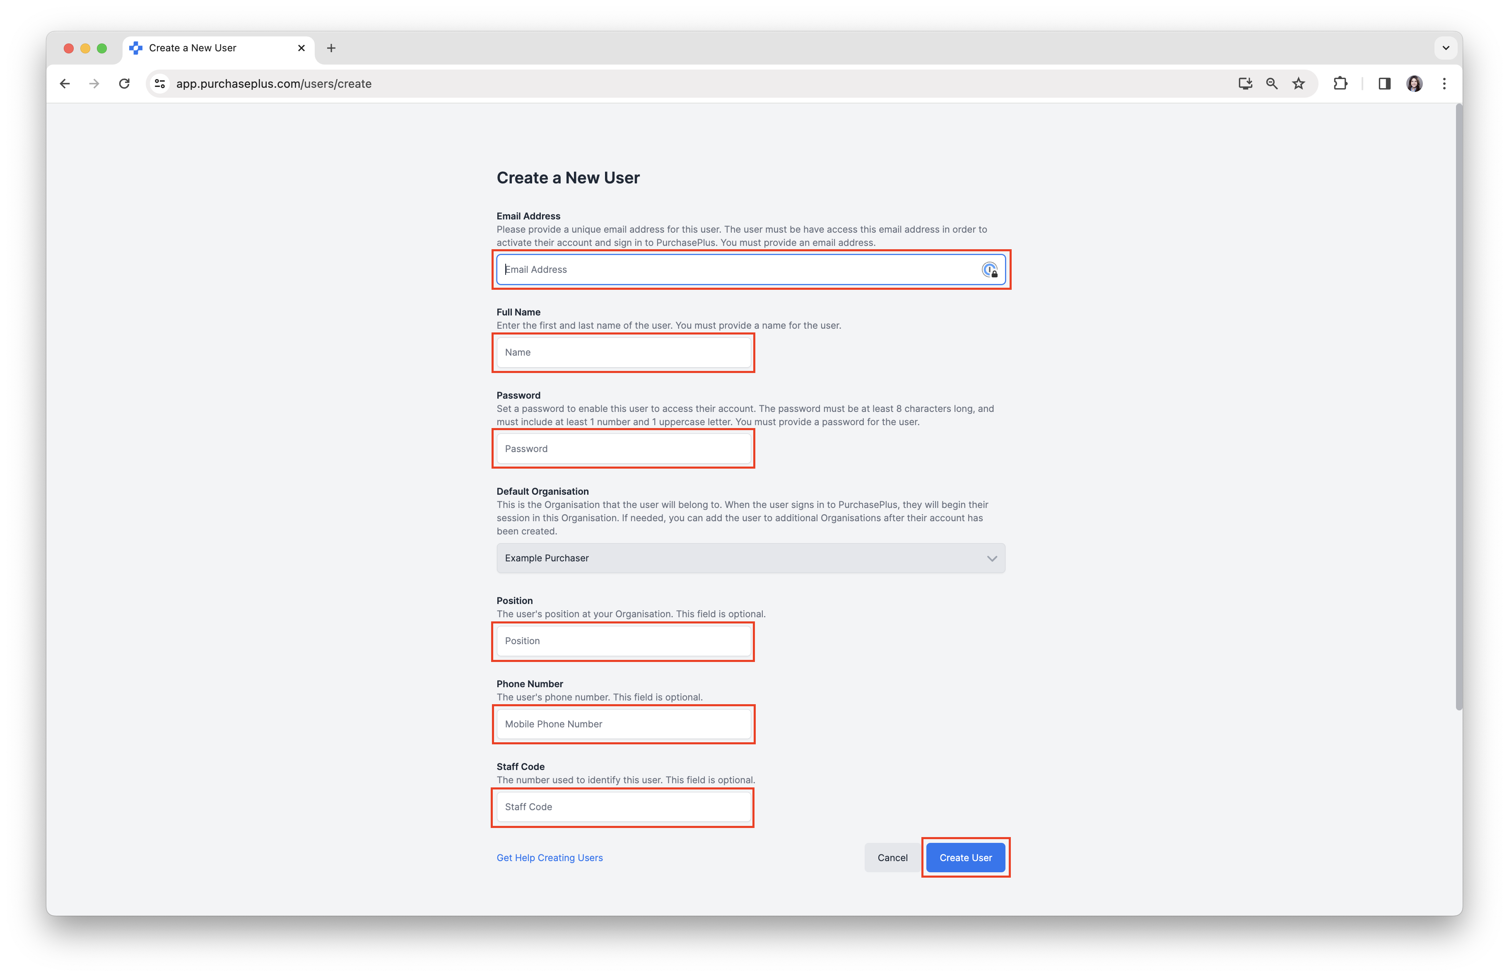
Task: Bookmark this page with the star icon
Action: pos(1298,83)
